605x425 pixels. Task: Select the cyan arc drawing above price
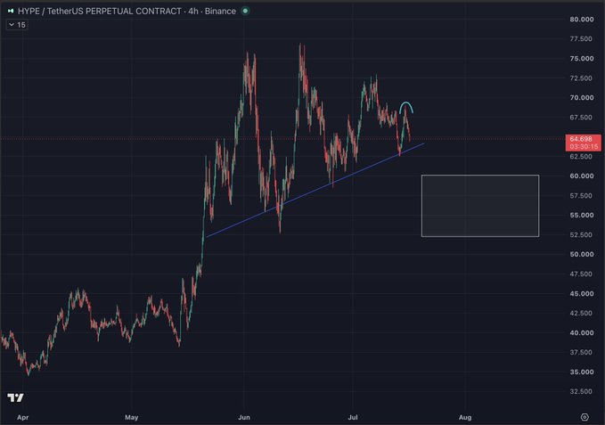pyautogui.click(x=406, y=103)
